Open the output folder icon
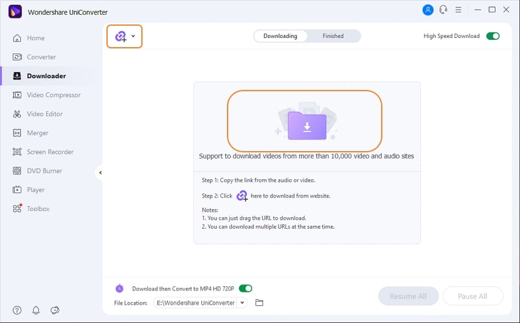Image resolution: width=520 pixels, height=323 pixels. tap(259, 302)
